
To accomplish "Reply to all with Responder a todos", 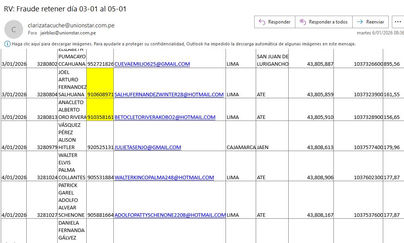I will point(324,22).
